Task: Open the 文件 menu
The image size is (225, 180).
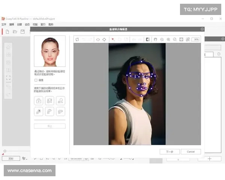Action: (4, 24)
